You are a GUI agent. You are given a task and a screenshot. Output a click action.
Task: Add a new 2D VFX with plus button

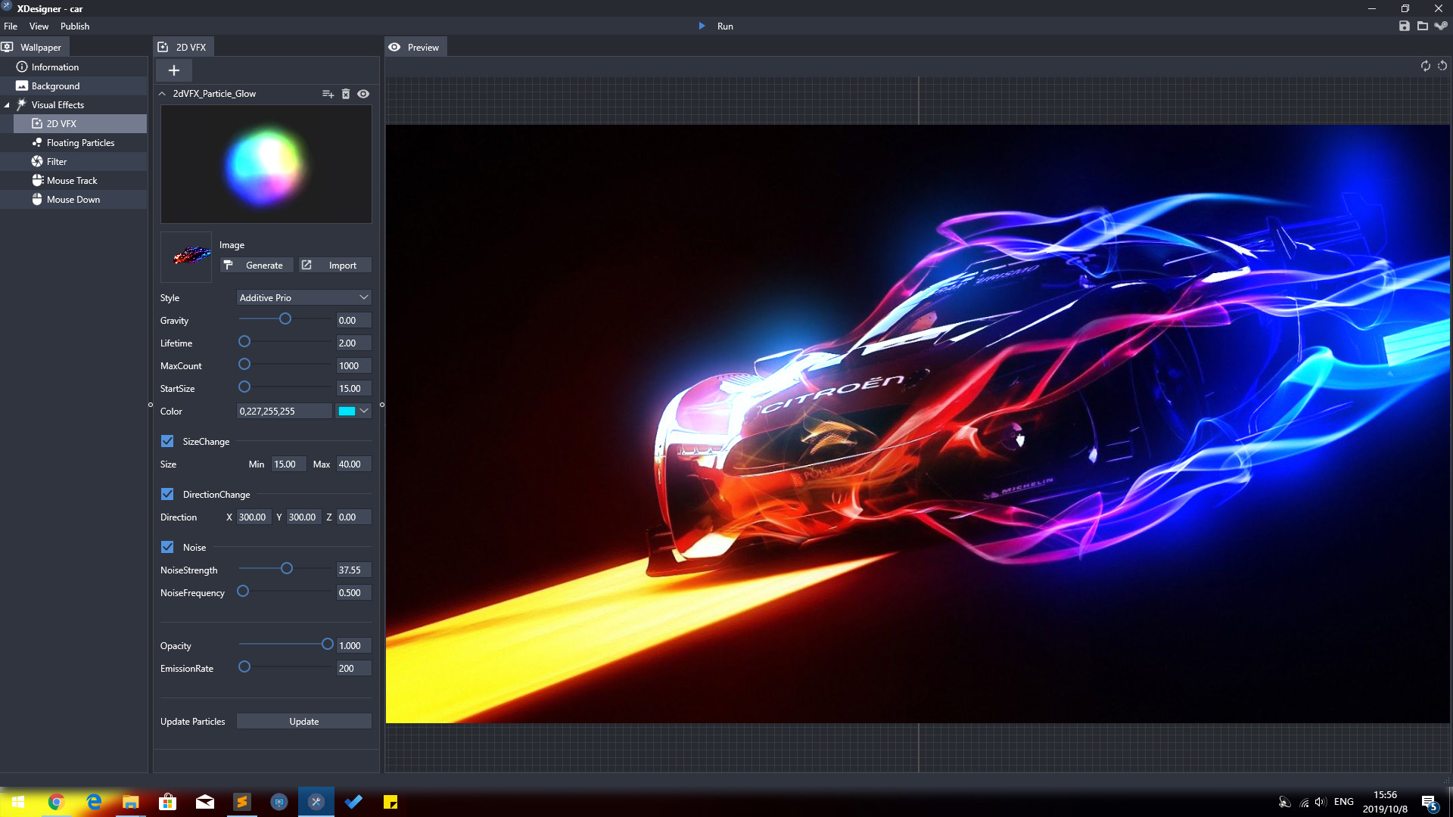point(174,70)
